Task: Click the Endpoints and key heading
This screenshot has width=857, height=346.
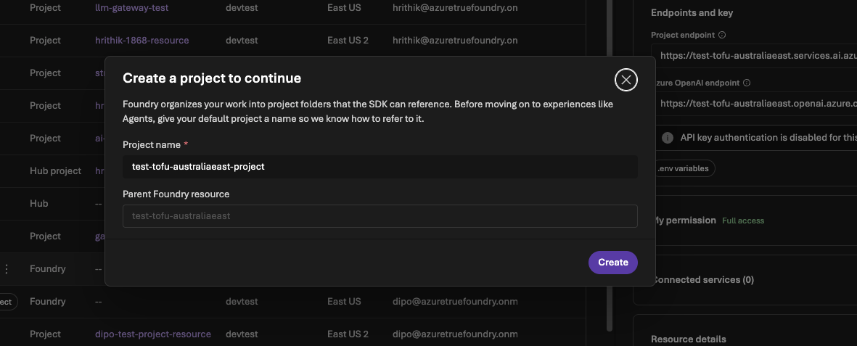Action: [x=692, y=13]
